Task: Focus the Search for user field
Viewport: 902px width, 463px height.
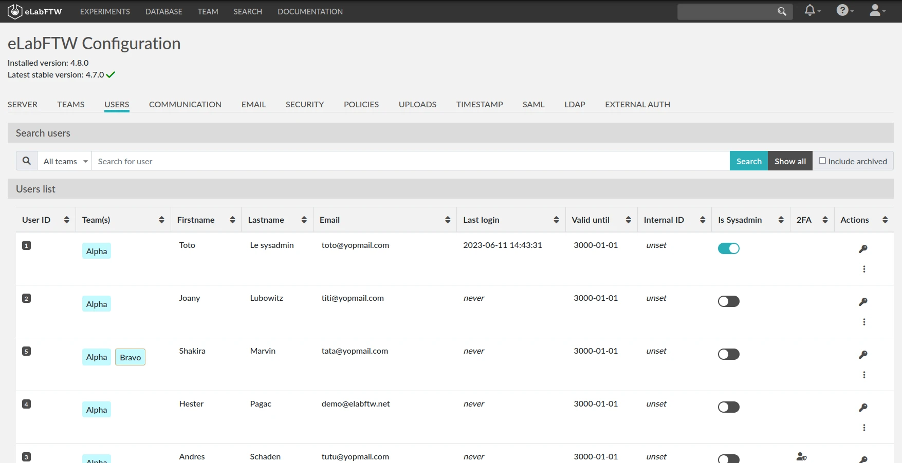Action: [x=411, y=161]
